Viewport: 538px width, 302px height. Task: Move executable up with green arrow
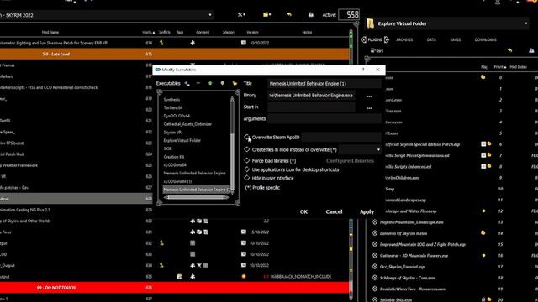tap(210, 83)
